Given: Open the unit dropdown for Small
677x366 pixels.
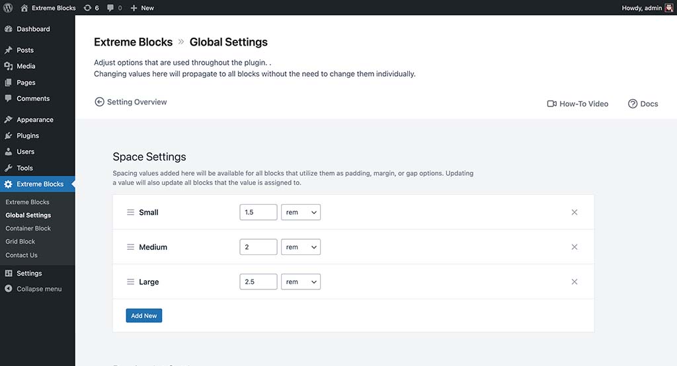Looking at the screenshot, I should [301, 212].
